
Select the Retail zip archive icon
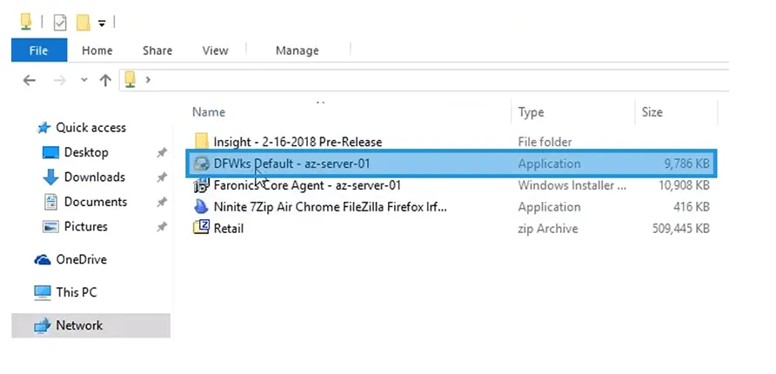(x=202, y=228)
